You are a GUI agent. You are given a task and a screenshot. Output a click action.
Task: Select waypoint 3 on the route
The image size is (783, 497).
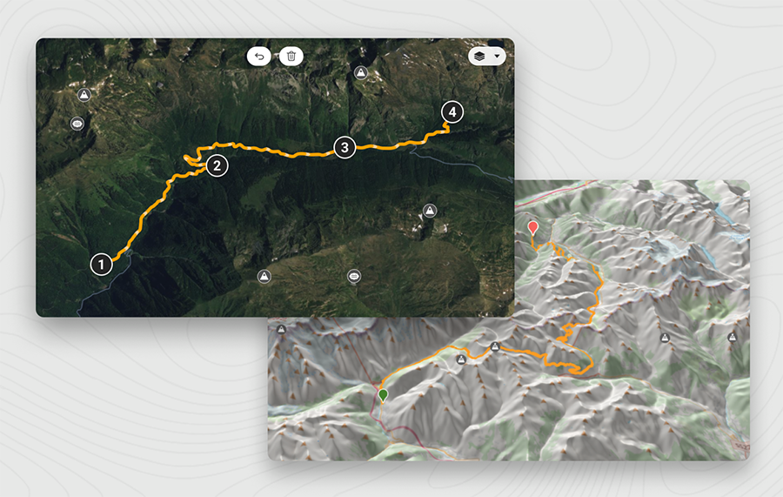(345, 147)
